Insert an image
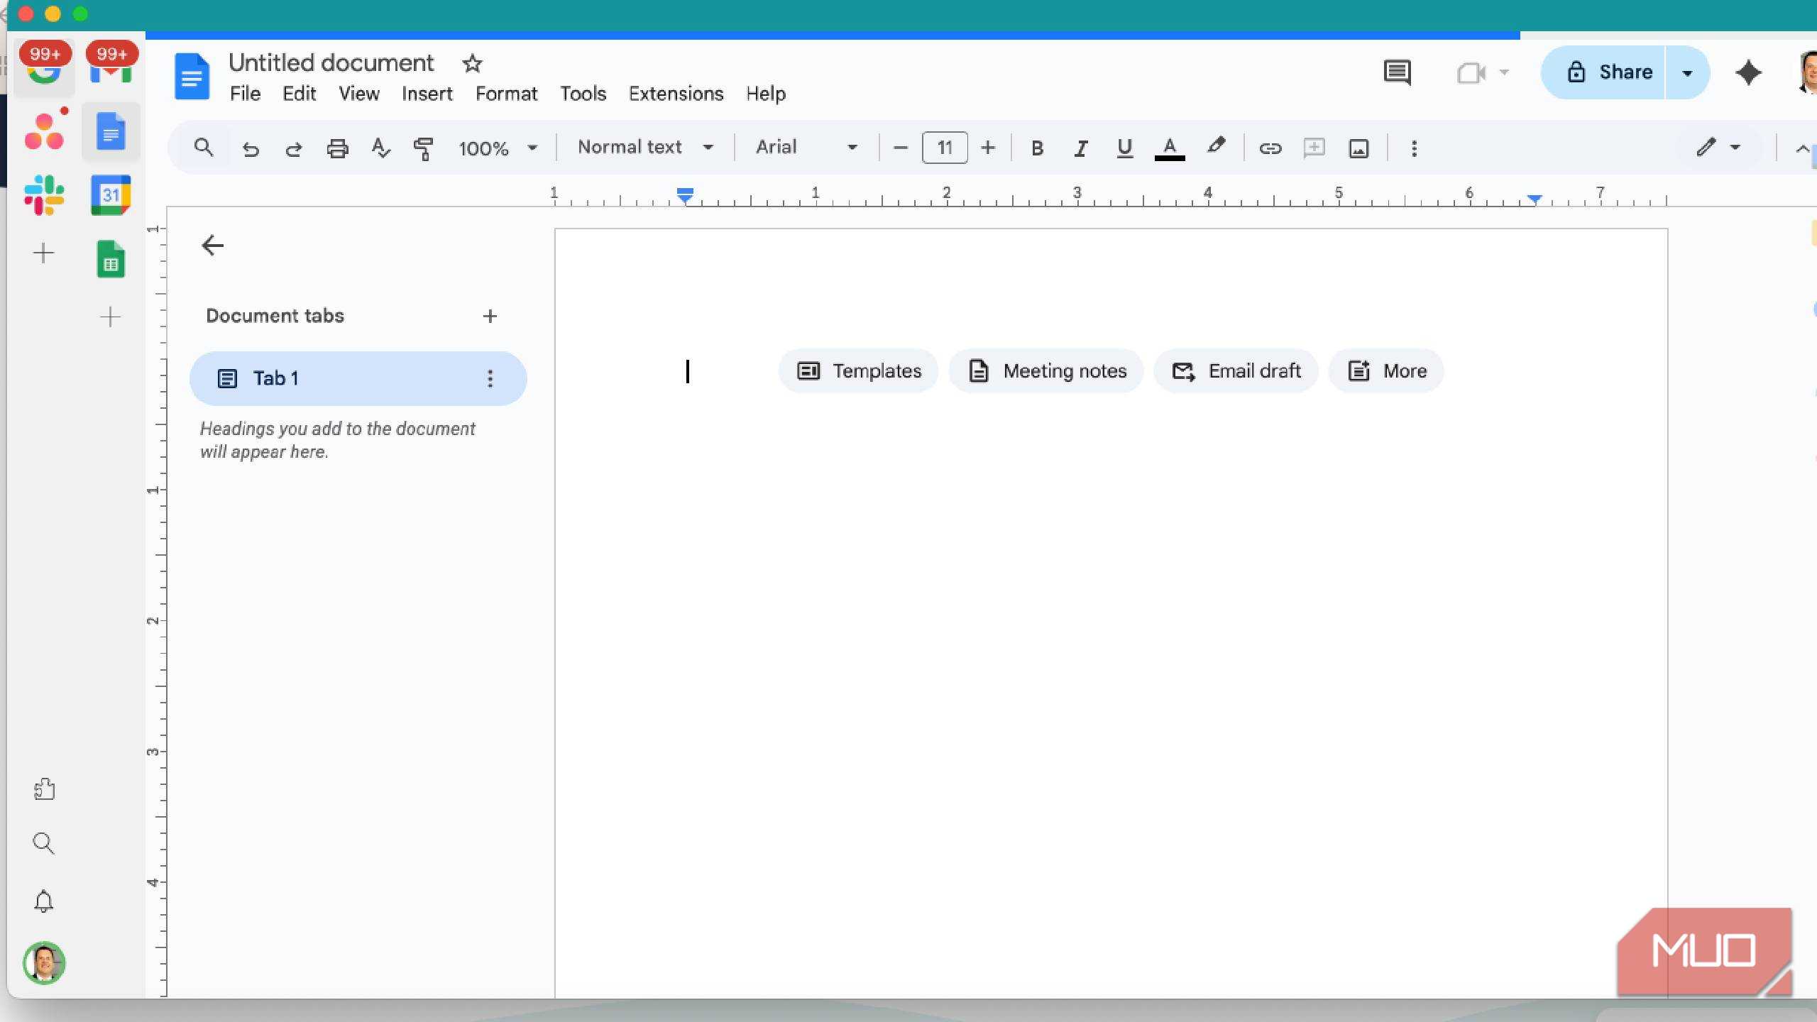The image size is (1817, 1022). pyautogui.click(x=1358, y=148)
